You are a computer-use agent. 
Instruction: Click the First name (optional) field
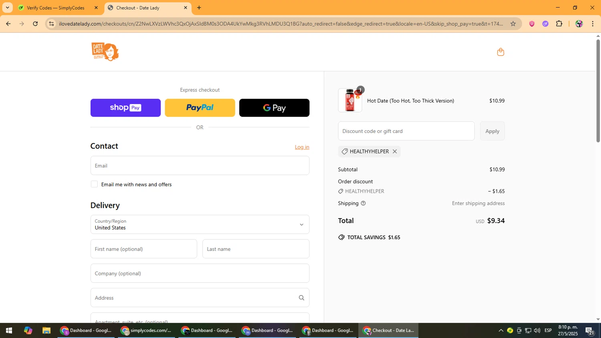click(144, 249)
